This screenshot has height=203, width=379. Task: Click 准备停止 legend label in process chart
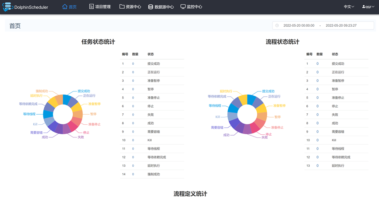(277, 127)
